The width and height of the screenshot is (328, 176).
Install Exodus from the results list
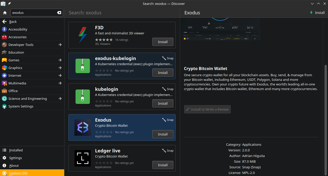(x=163, y=134)
